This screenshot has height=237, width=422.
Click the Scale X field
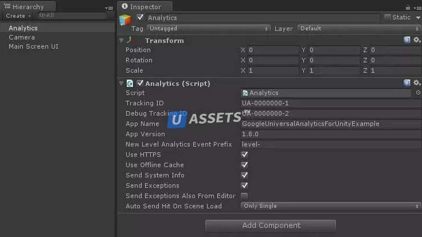tap(273, 70)
